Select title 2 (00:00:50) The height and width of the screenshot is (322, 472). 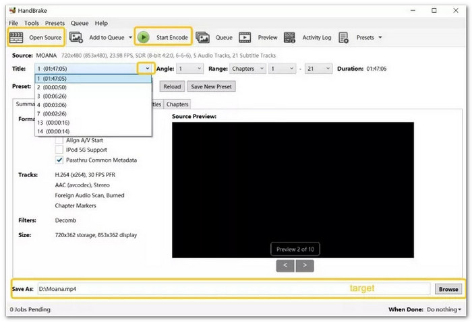click(93, 88)
